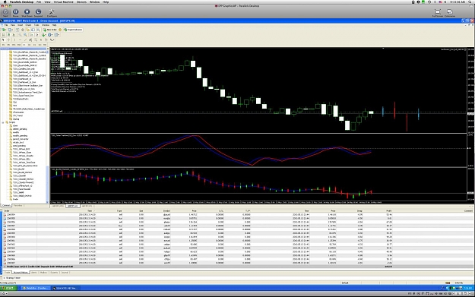
Task: Switch chart to H4 timeframe
Action: tap(29, 45)
